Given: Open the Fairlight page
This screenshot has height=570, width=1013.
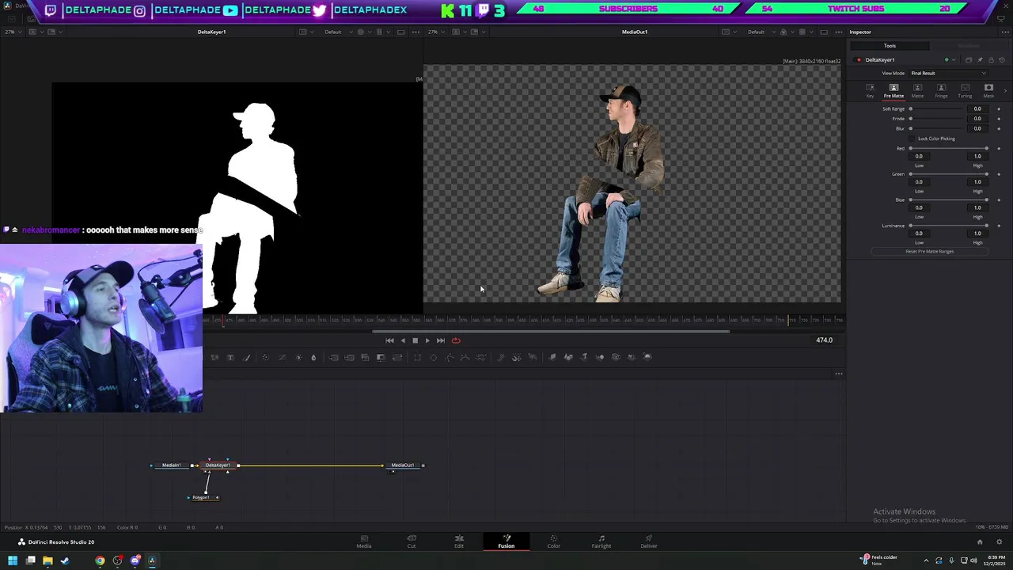Looking at the screenshot, I should tap(601, 541).
